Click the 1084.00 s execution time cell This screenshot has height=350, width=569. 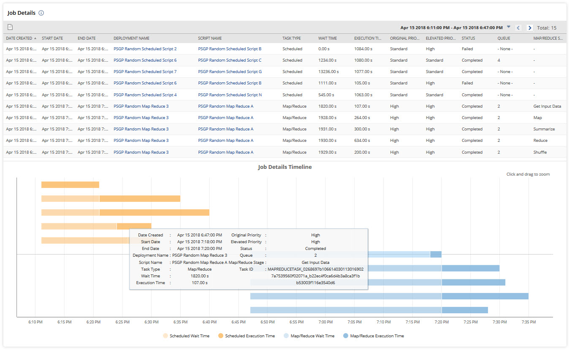tap(363, 49)
